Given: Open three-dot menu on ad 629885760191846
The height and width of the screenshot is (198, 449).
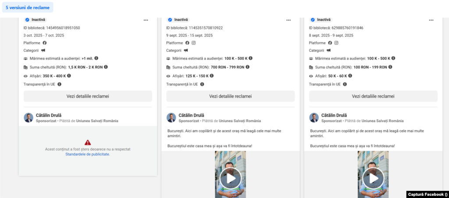Looking at the screenshot, I should click(x=431, y=20).
